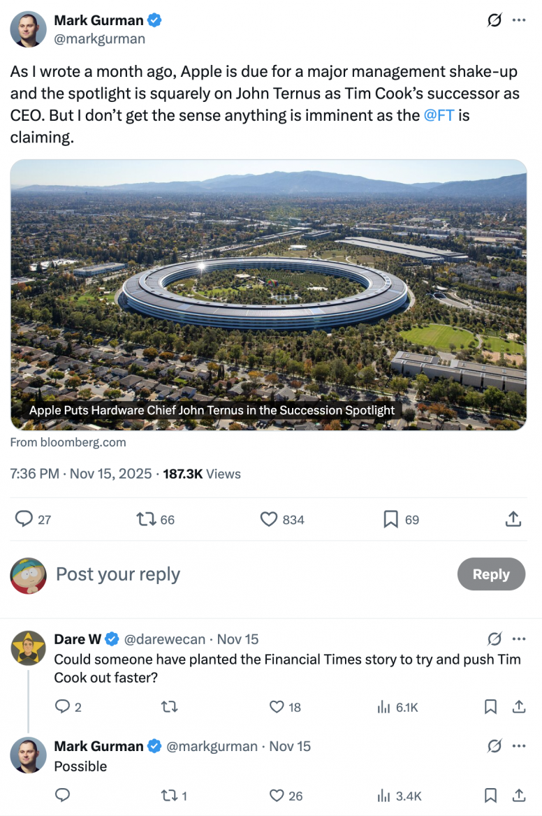542x816 pixels.
Task: Click the Grok icon on main post
Action: [494, 20]
